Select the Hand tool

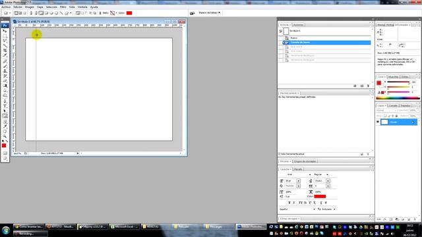(x=5, y=132)
